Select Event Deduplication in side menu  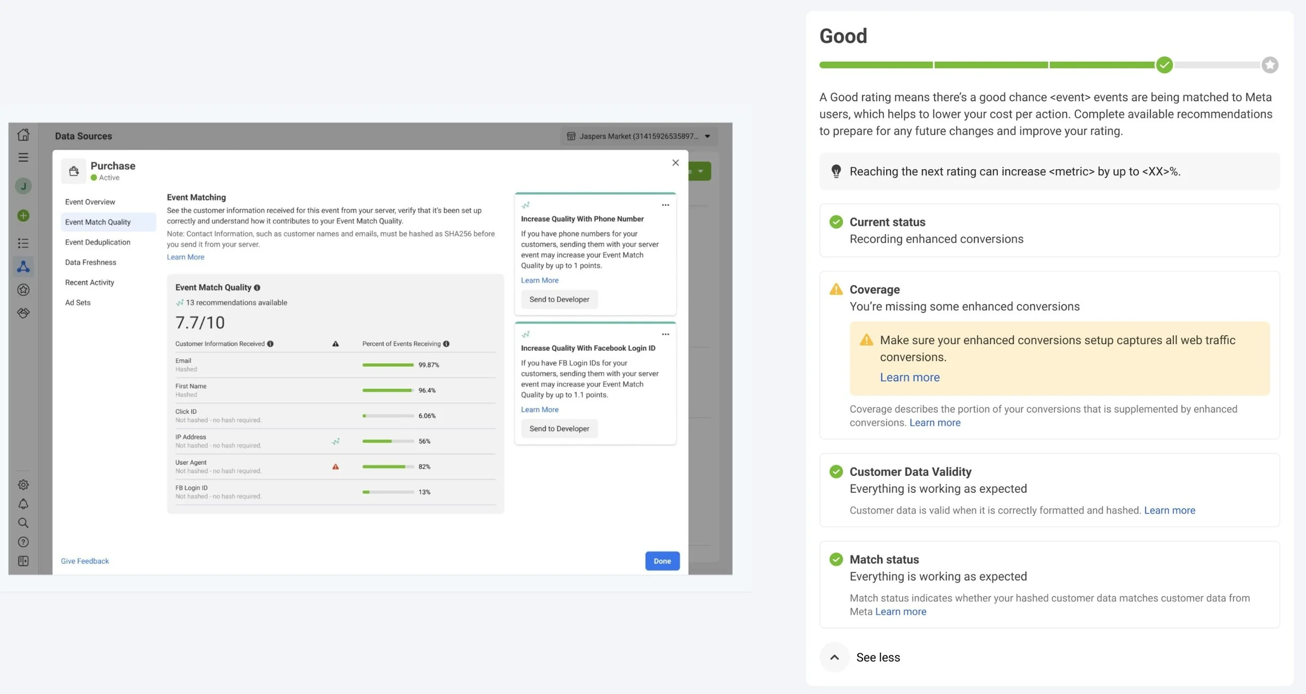click(x=98, y=242)
